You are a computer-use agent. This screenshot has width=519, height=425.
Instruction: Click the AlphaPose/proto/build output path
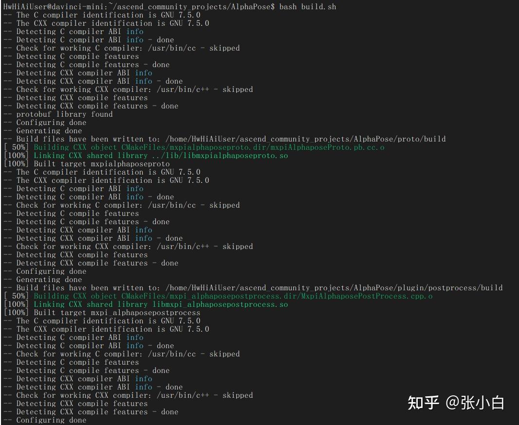pos(305,139)
